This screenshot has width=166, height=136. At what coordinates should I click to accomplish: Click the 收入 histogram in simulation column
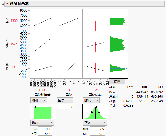pyautogui.click(x=118, y=20)
